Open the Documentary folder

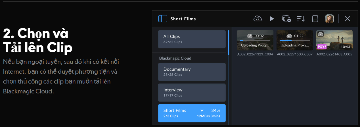point(192,72)
